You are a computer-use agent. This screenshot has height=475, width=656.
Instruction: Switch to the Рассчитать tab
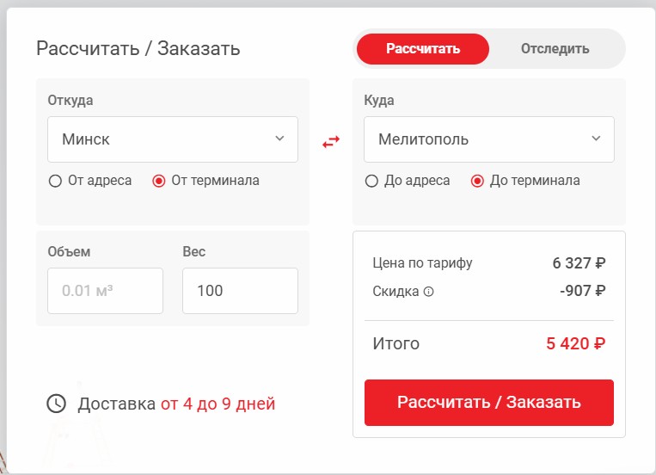coord(423,49)
